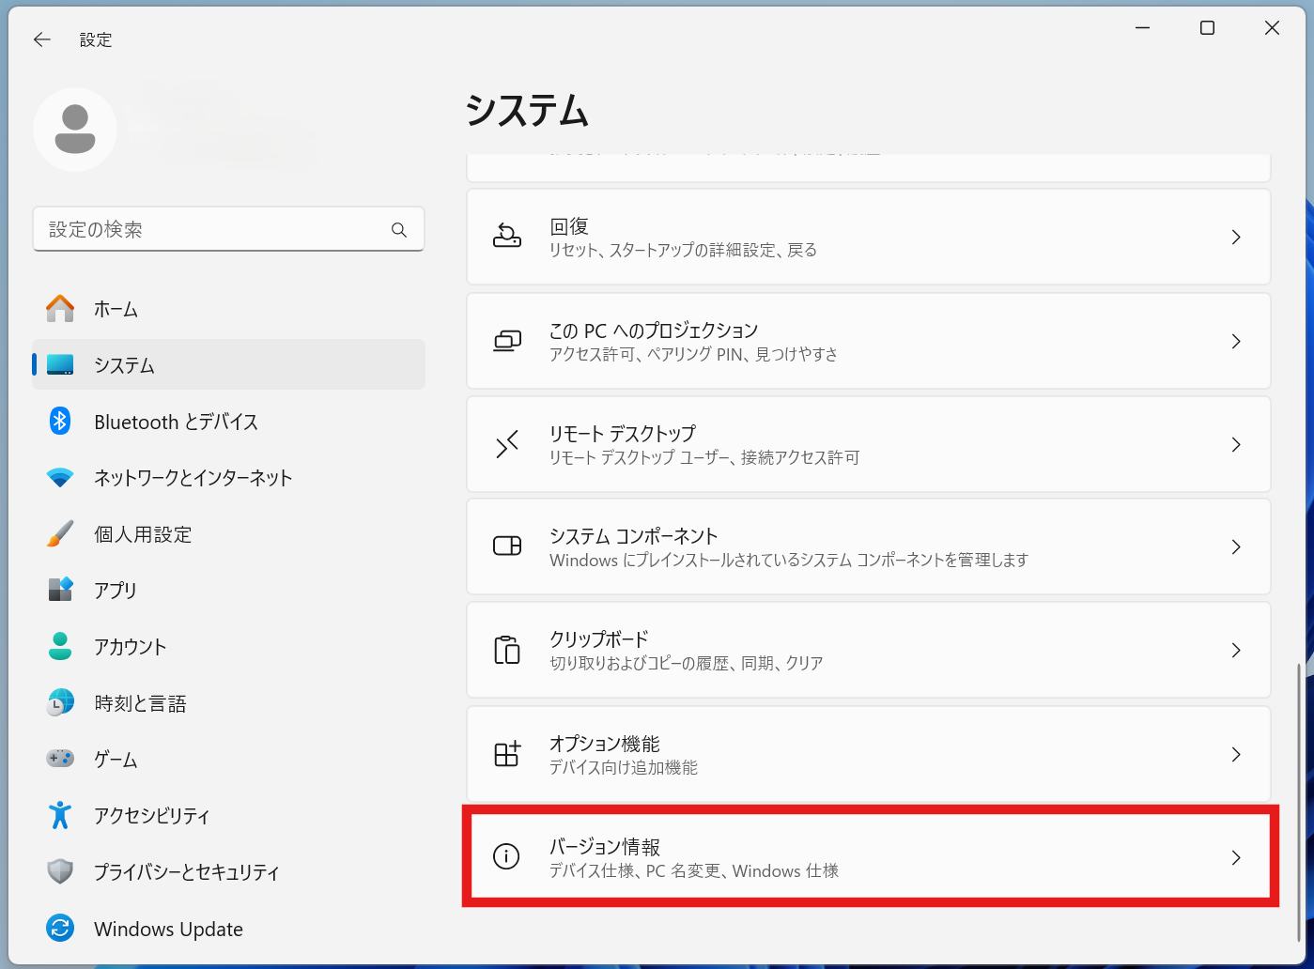Maximize the settings window
This screenshot has height=969, width=1314.
(1207, 28)
